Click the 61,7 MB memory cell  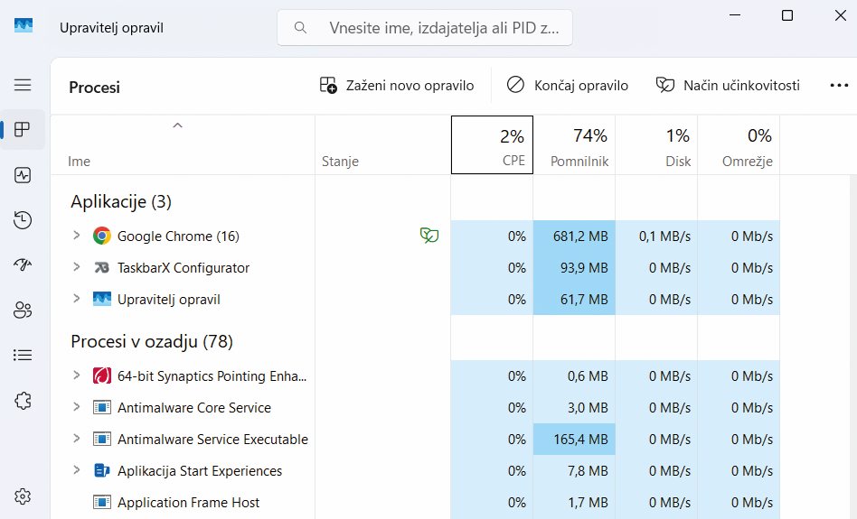click(x=574, y=300)
